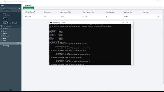Select the admin database name
This screenshot has height=92, width=164.
(5, 38)
